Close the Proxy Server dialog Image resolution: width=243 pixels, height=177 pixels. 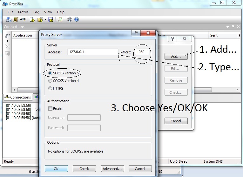[148, 33]
